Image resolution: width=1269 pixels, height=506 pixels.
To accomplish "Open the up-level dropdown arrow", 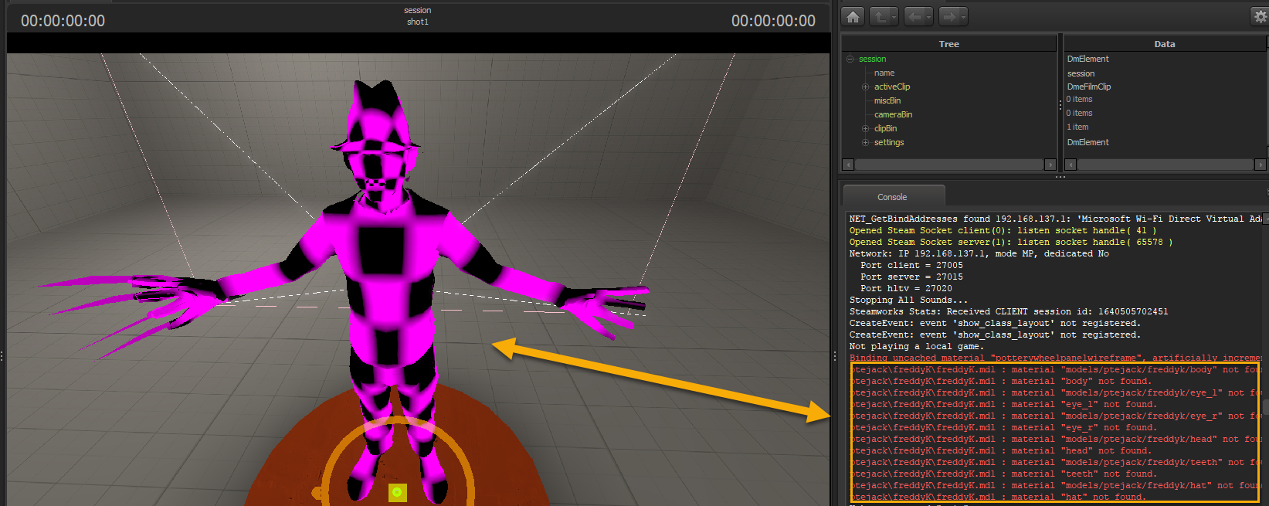I will click(x=894, y=16).
